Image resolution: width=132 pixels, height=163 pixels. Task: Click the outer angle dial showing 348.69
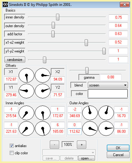pyautogui.click(x=90, y=113)
